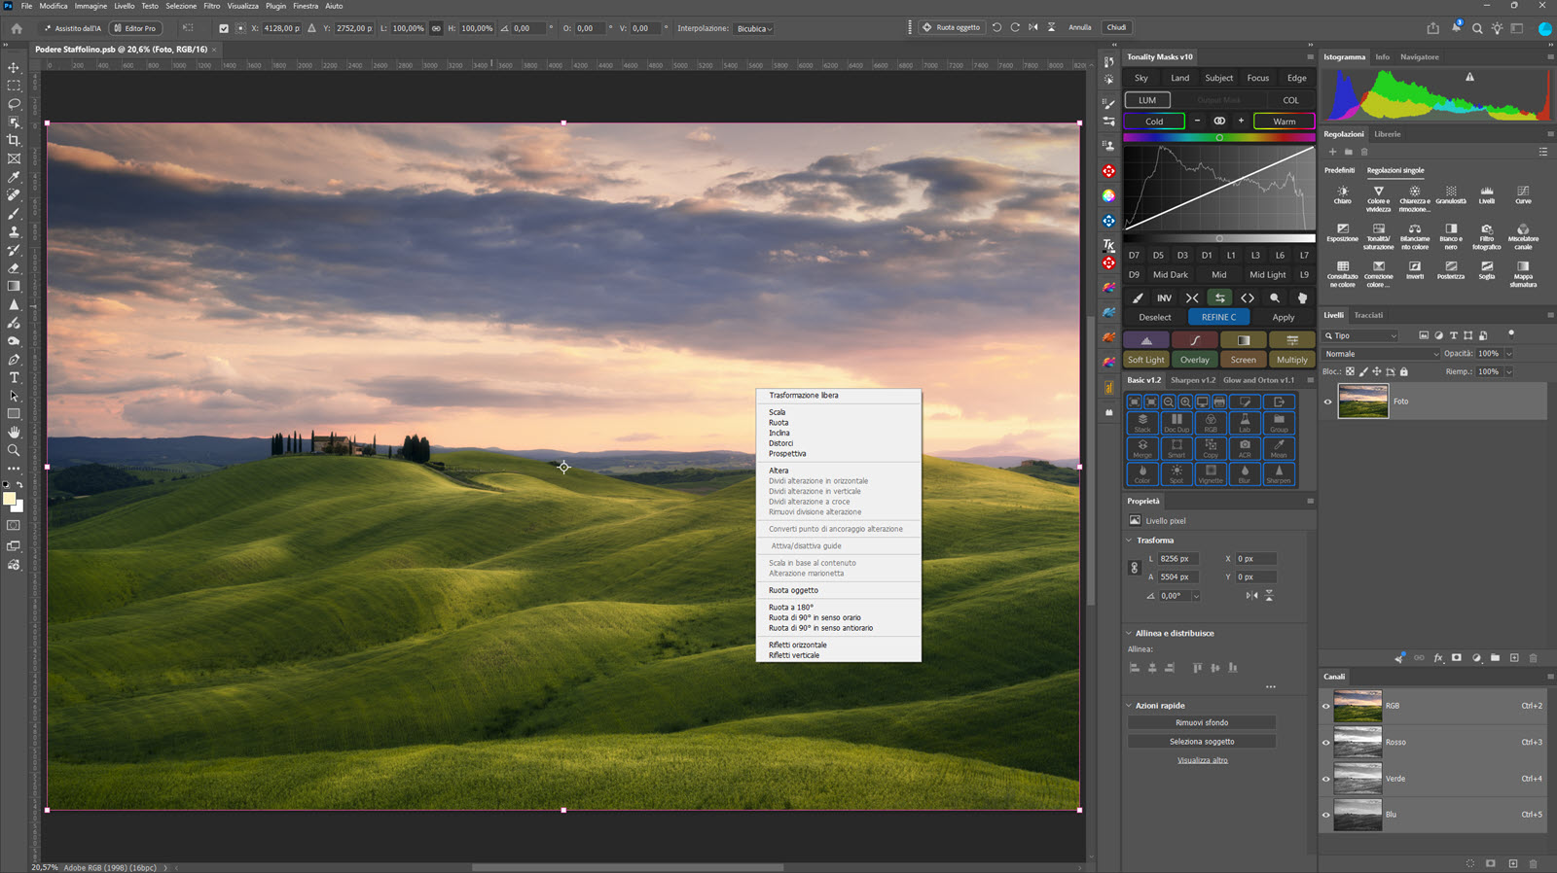
Task: Select the Foto layer thumbnail
Action: coord(1362,402)
